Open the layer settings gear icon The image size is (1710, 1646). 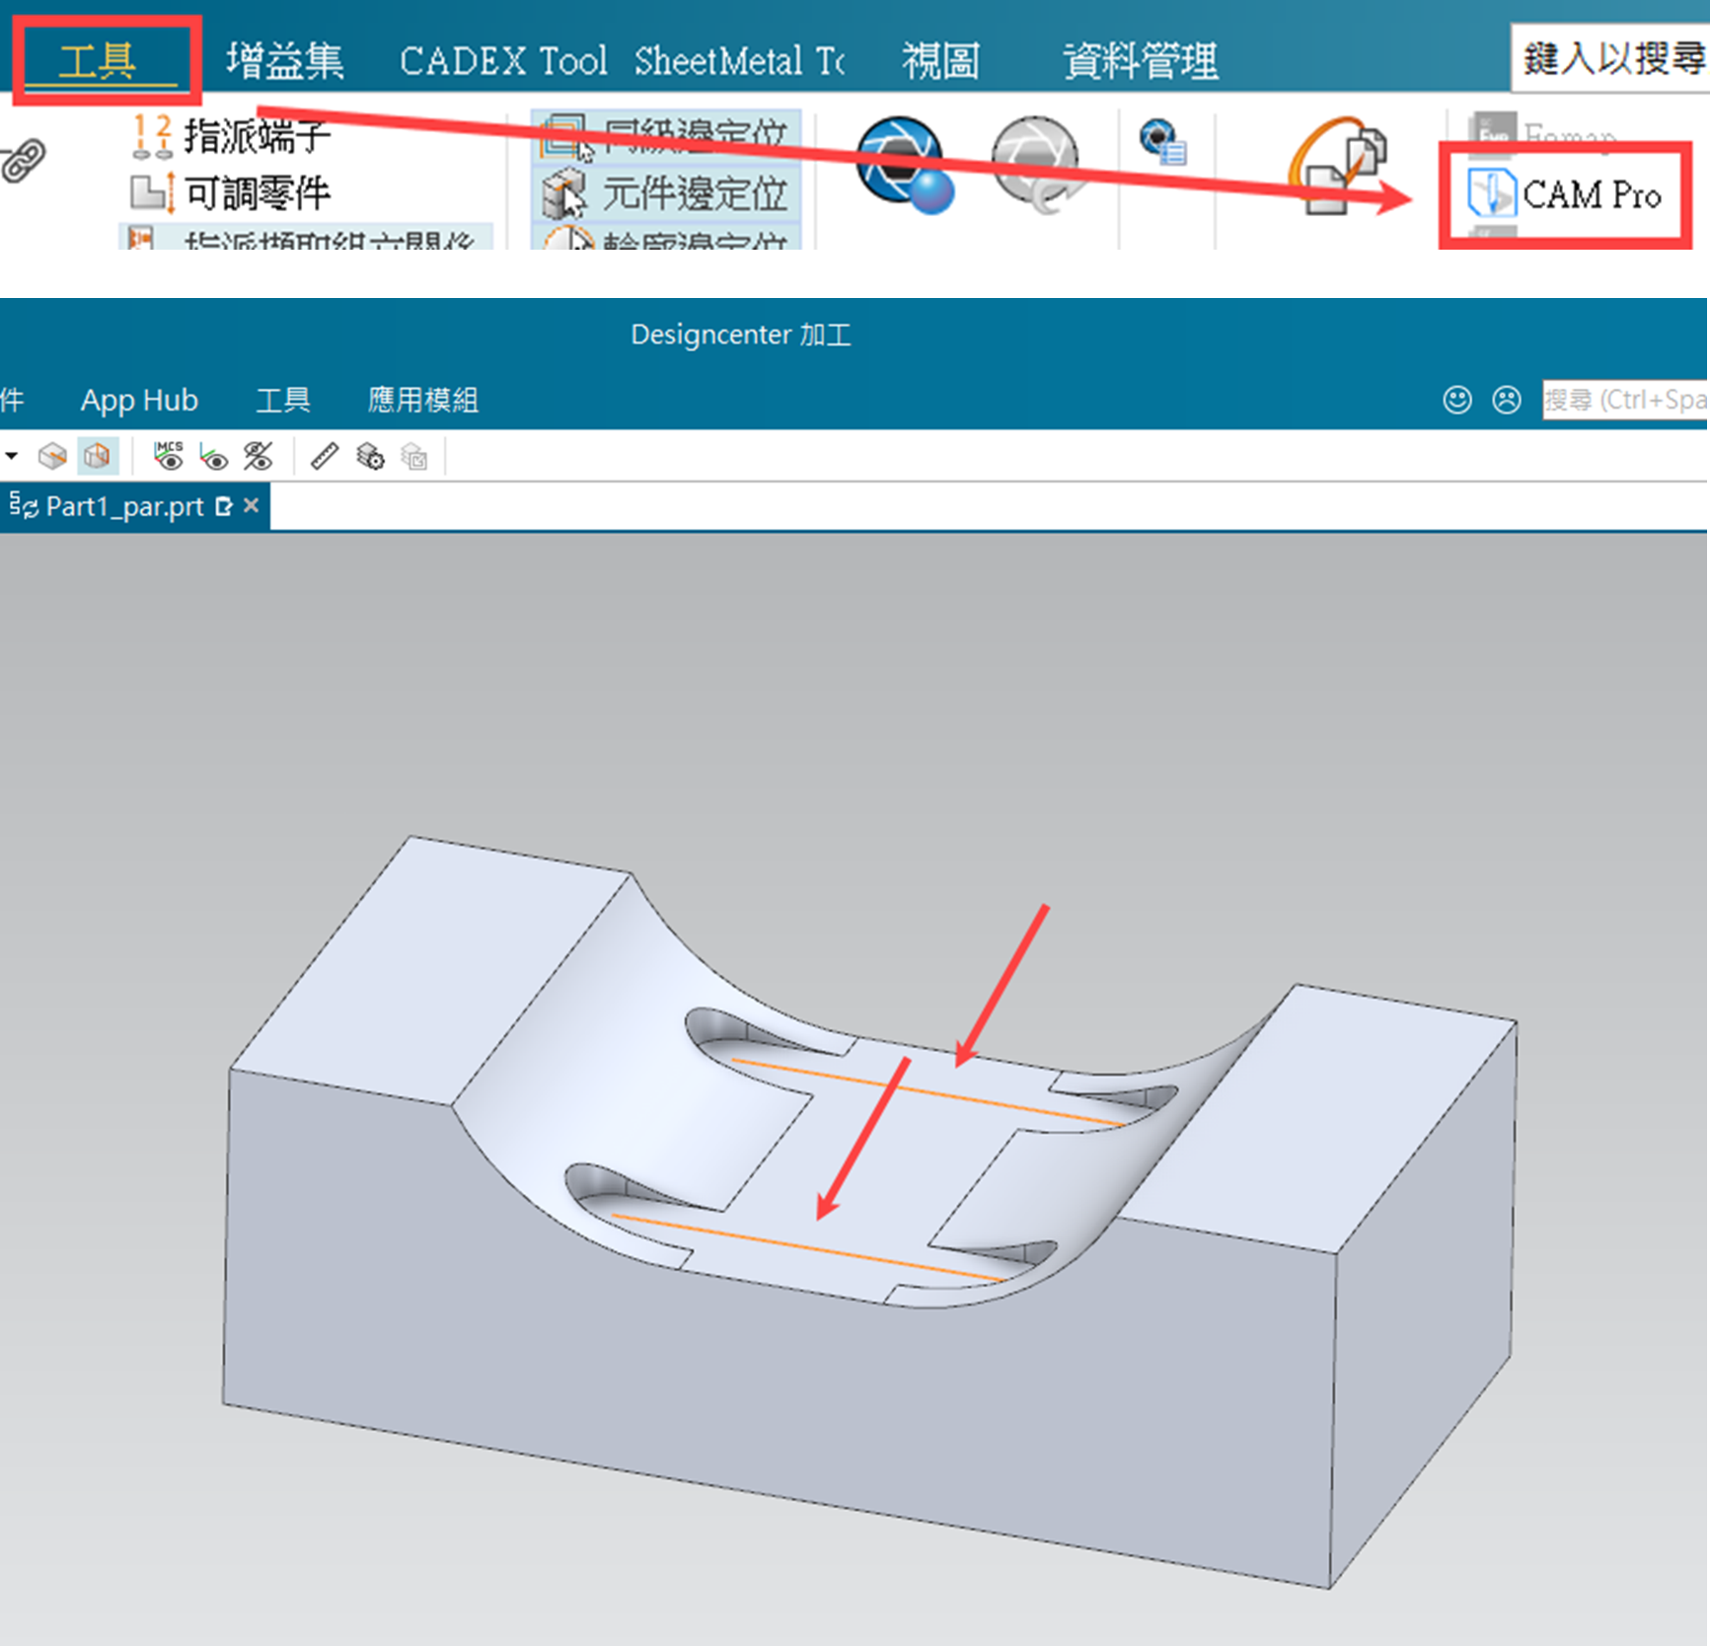[x=370, y=456]
